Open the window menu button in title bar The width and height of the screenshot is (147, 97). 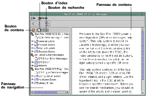tap(32, 14)
